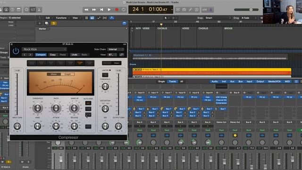Click the Duplicate Track icon
This screenshot has width=302, height=170.
(47, 23)
